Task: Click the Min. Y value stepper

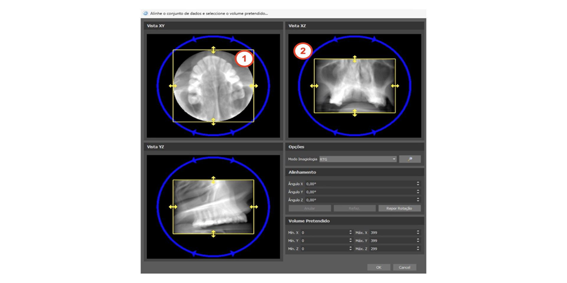Action: point(350,240)
